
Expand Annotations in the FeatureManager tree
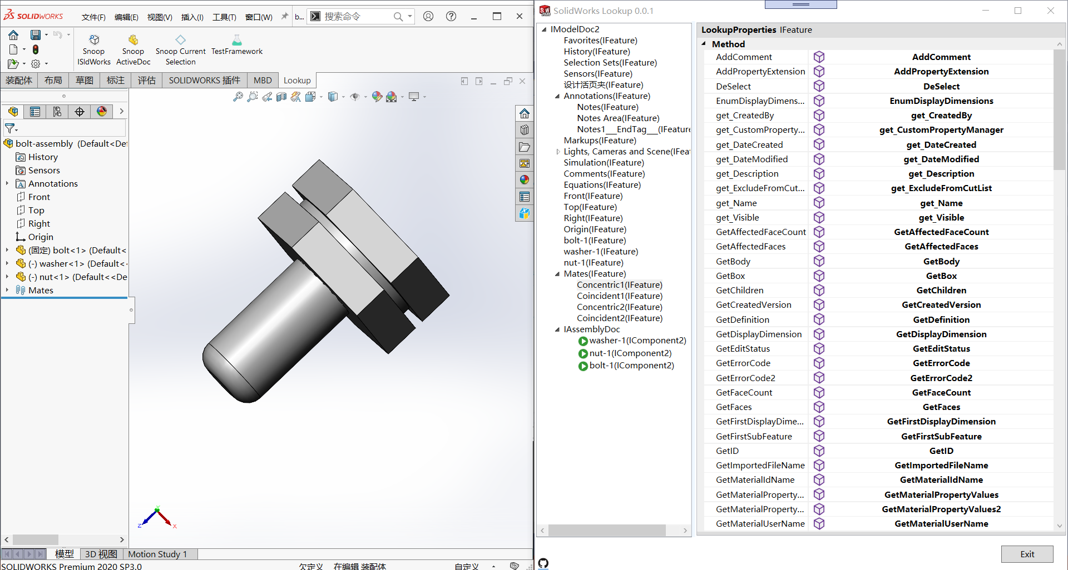coord(7,183)
